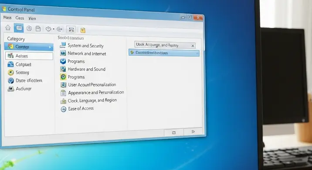The width and height of the screenshot is (312, 170).
Task: Select Aelxes in the left sidebar
Action: pyautogui.click(x=29, y=56)
